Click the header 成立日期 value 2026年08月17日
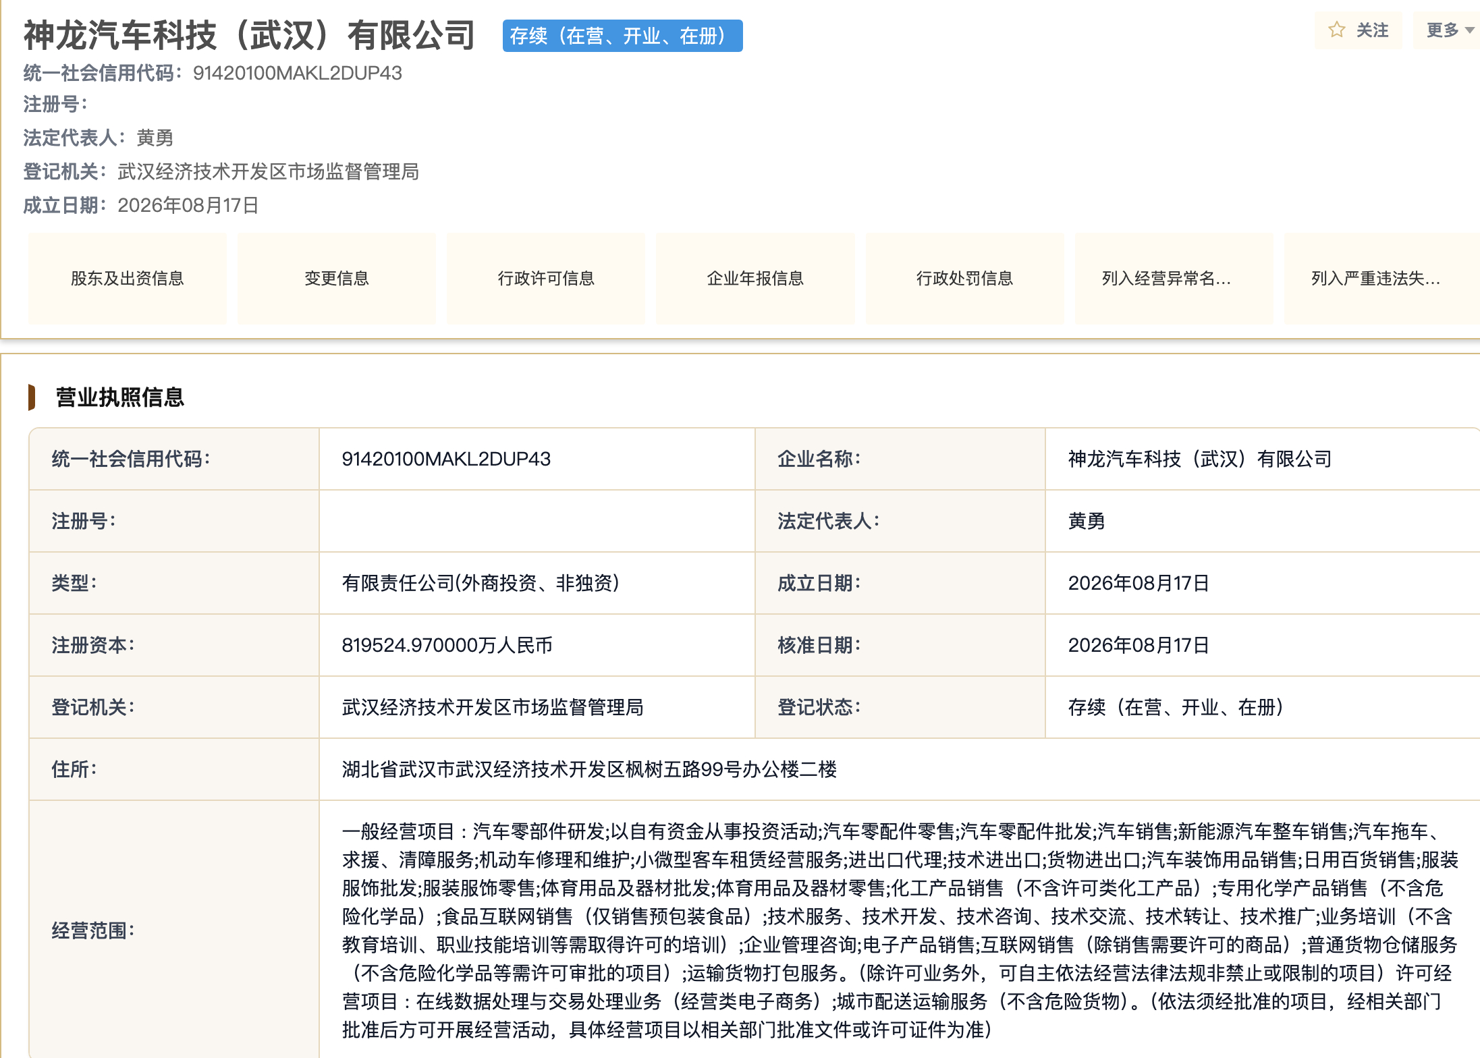 tap(188, 205)
